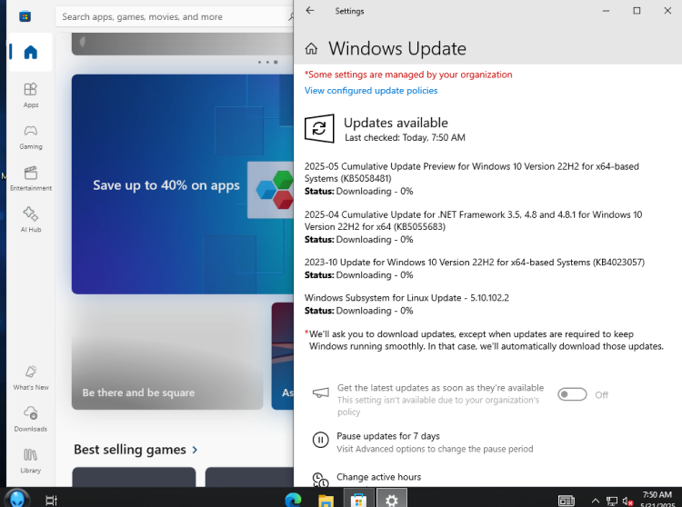
Task: Click the Windows Update page title
Action: click(397, 48)
